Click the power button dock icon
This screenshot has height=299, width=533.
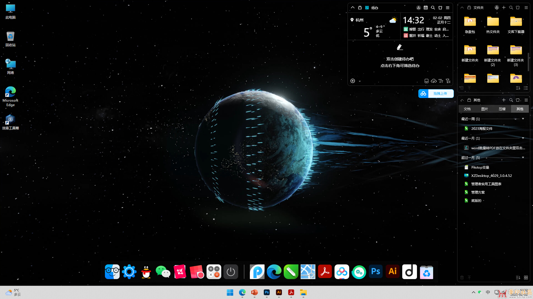coord(231,272)
